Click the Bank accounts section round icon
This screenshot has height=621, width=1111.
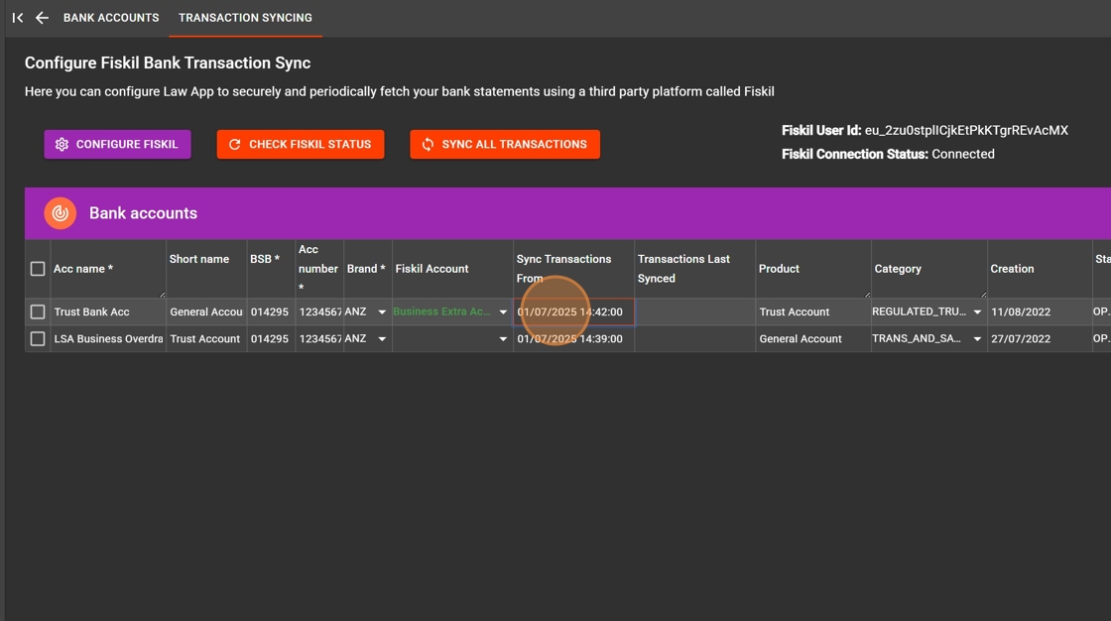point(61,213)
